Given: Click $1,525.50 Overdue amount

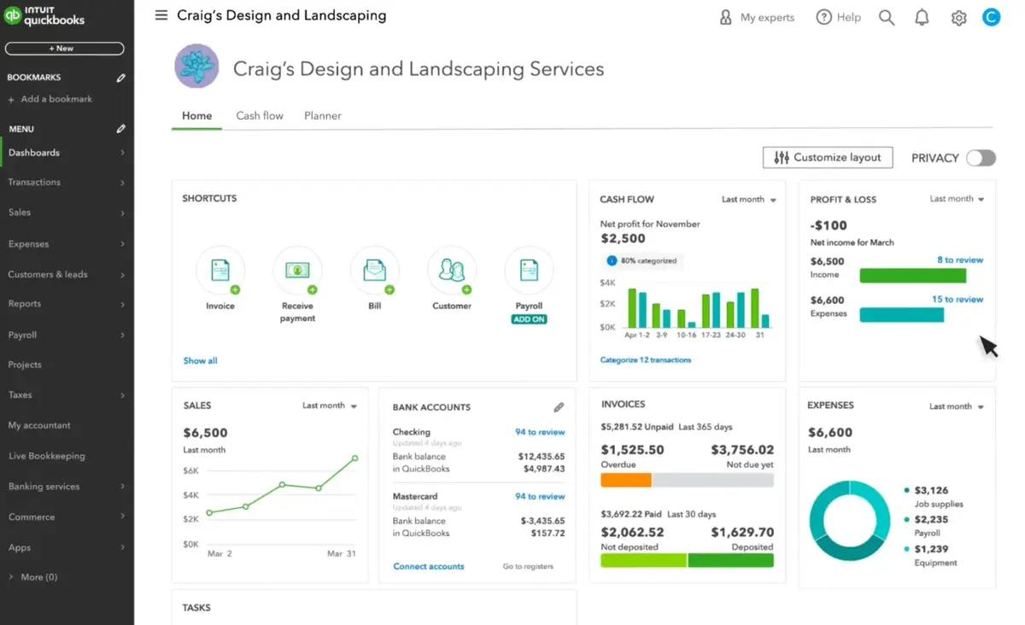Looking at the screenshot, I should tap(632, 450).
